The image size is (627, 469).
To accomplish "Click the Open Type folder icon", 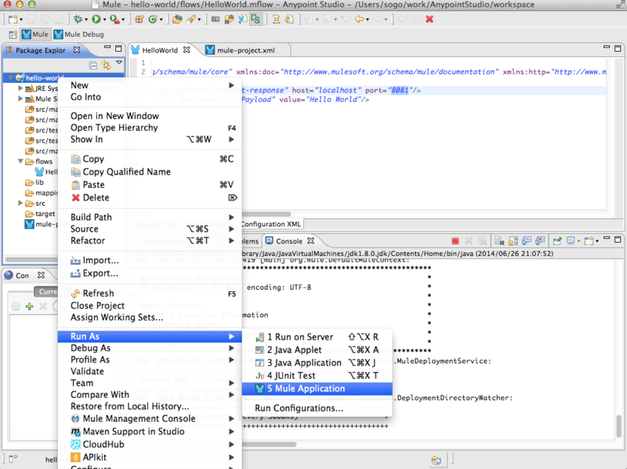I will click(177, 19).
